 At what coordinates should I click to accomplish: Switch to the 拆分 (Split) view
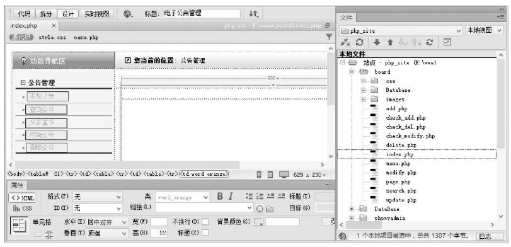46,14
